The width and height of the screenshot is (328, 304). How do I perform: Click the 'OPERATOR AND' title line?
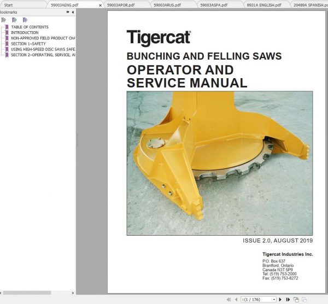180,70
